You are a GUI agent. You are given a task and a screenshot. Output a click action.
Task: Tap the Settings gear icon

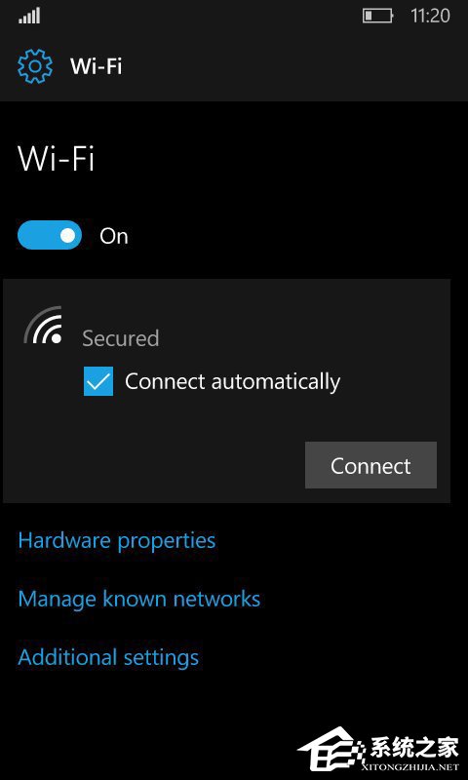click(35, 66)
